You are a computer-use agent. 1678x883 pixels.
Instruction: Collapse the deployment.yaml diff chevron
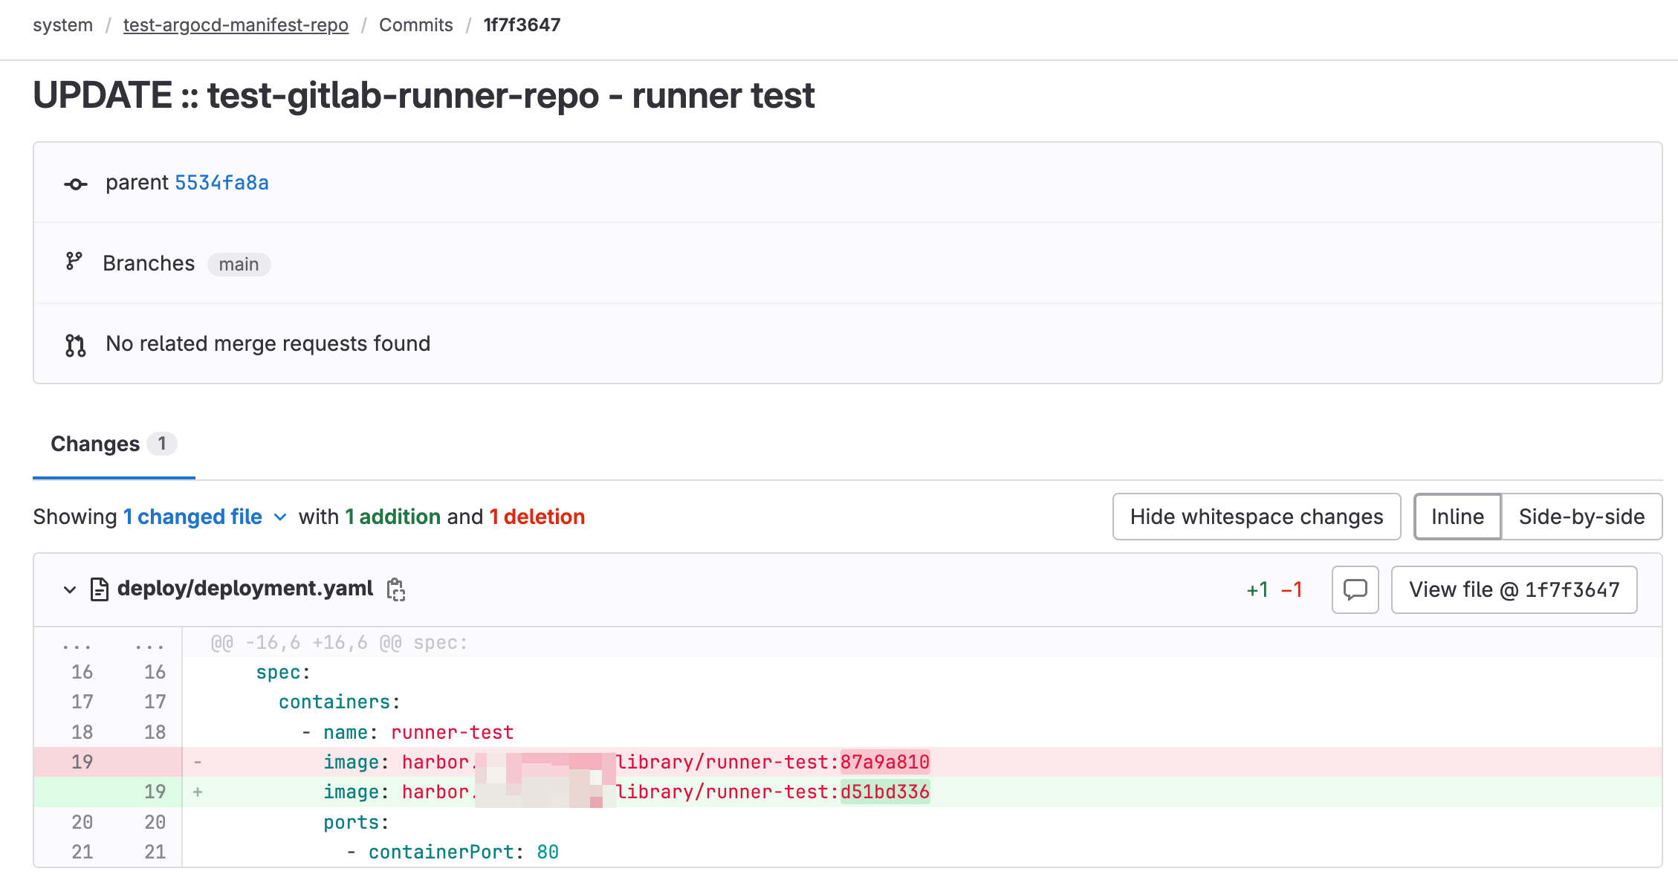pos(70,589)
